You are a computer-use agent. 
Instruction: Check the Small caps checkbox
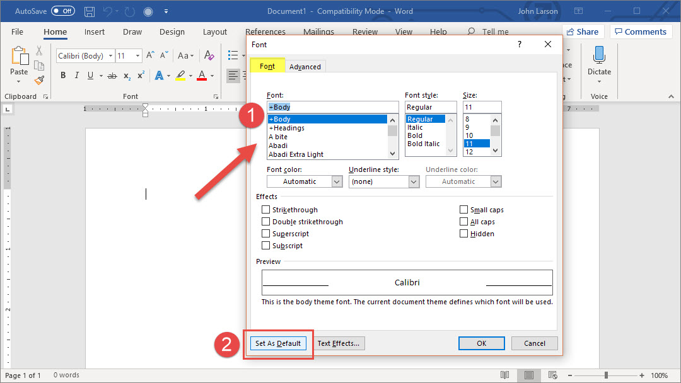tap(464, 210)
